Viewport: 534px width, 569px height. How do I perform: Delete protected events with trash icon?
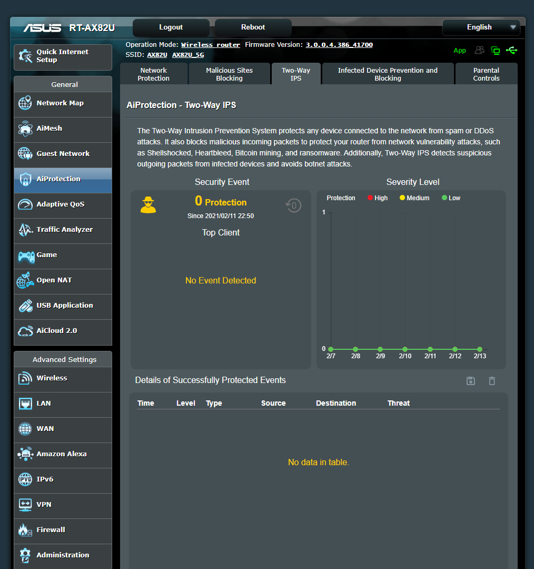(x=491, y=381)
